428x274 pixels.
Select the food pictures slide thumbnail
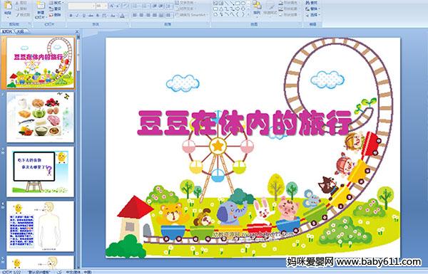click(x=41, y=117)
